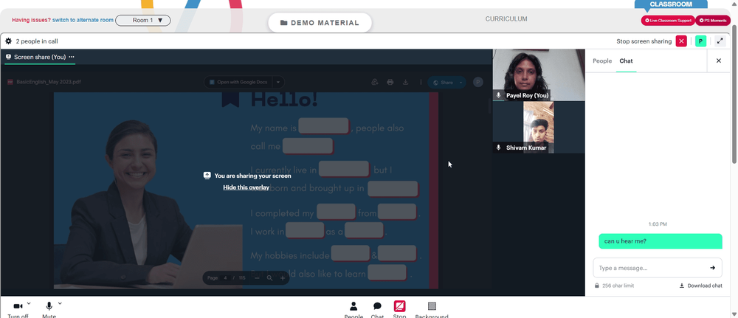The height and width of the screenshot is (318, 738).
Task: Click Stop screen sharing label
Action: [644, 41]
